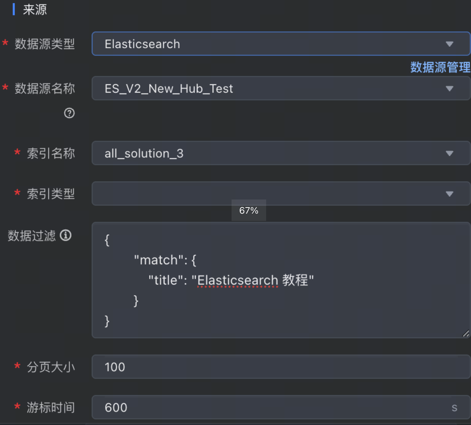Click the seconds unit suffix in 游标时间
Screen dimensions: 471x425
coord(454,408)
